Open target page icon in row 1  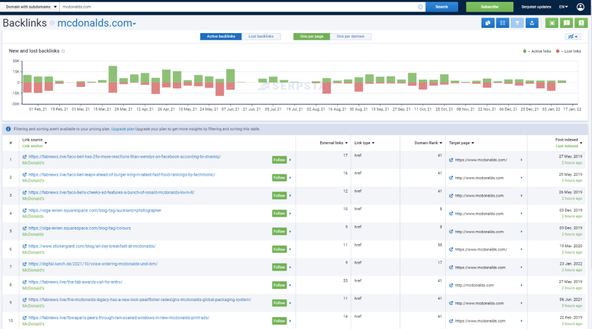pyautogui.click(x=451, y=160)
